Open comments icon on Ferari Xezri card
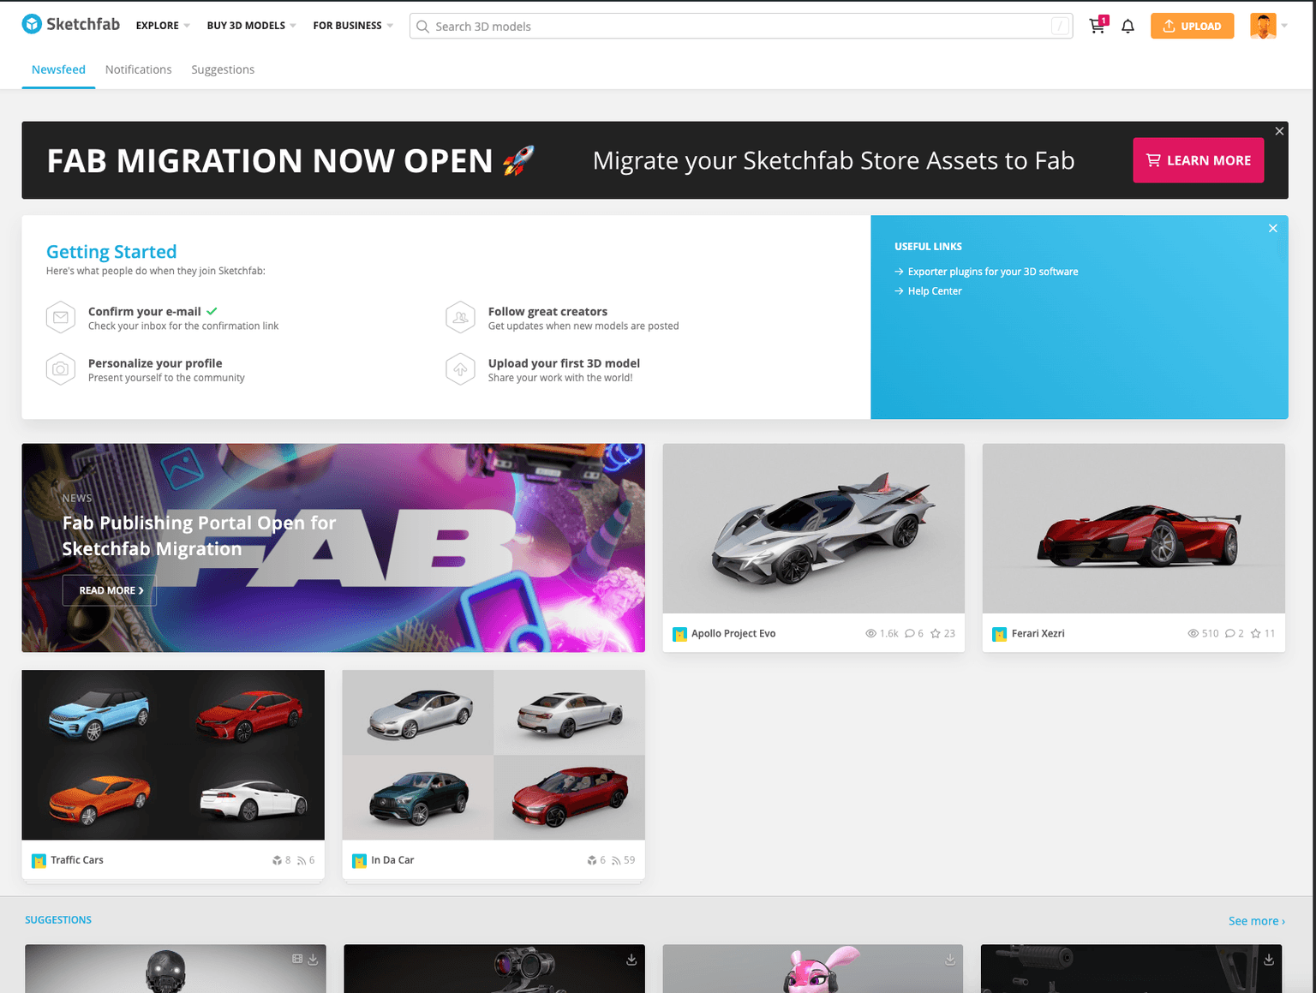 (x=1231, y=633)
